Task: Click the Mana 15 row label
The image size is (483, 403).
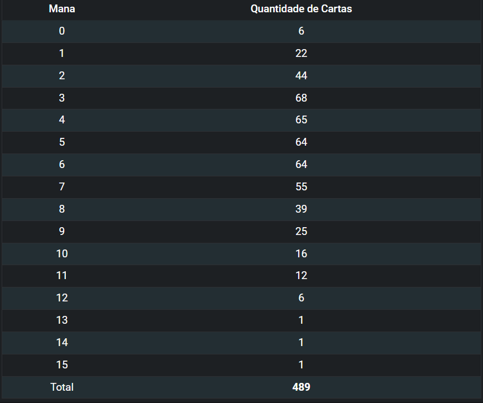Action: tap(61, 365)
